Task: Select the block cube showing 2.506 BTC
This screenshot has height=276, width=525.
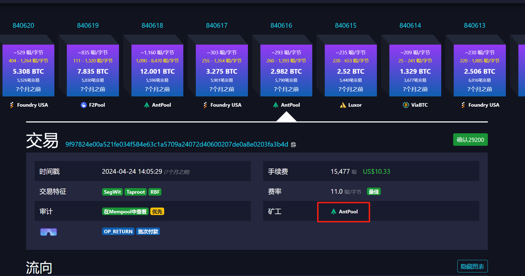Action: coord(479,70)
